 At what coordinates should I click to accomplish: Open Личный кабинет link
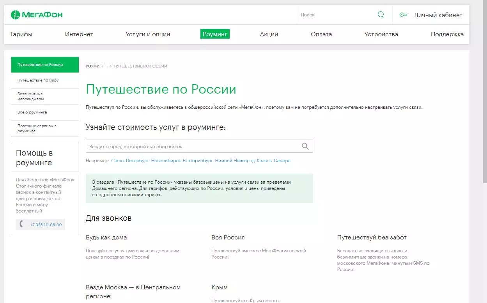(x=437, y=15)
